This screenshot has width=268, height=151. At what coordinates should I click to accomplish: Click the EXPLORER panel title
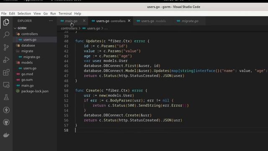[25, 21]
